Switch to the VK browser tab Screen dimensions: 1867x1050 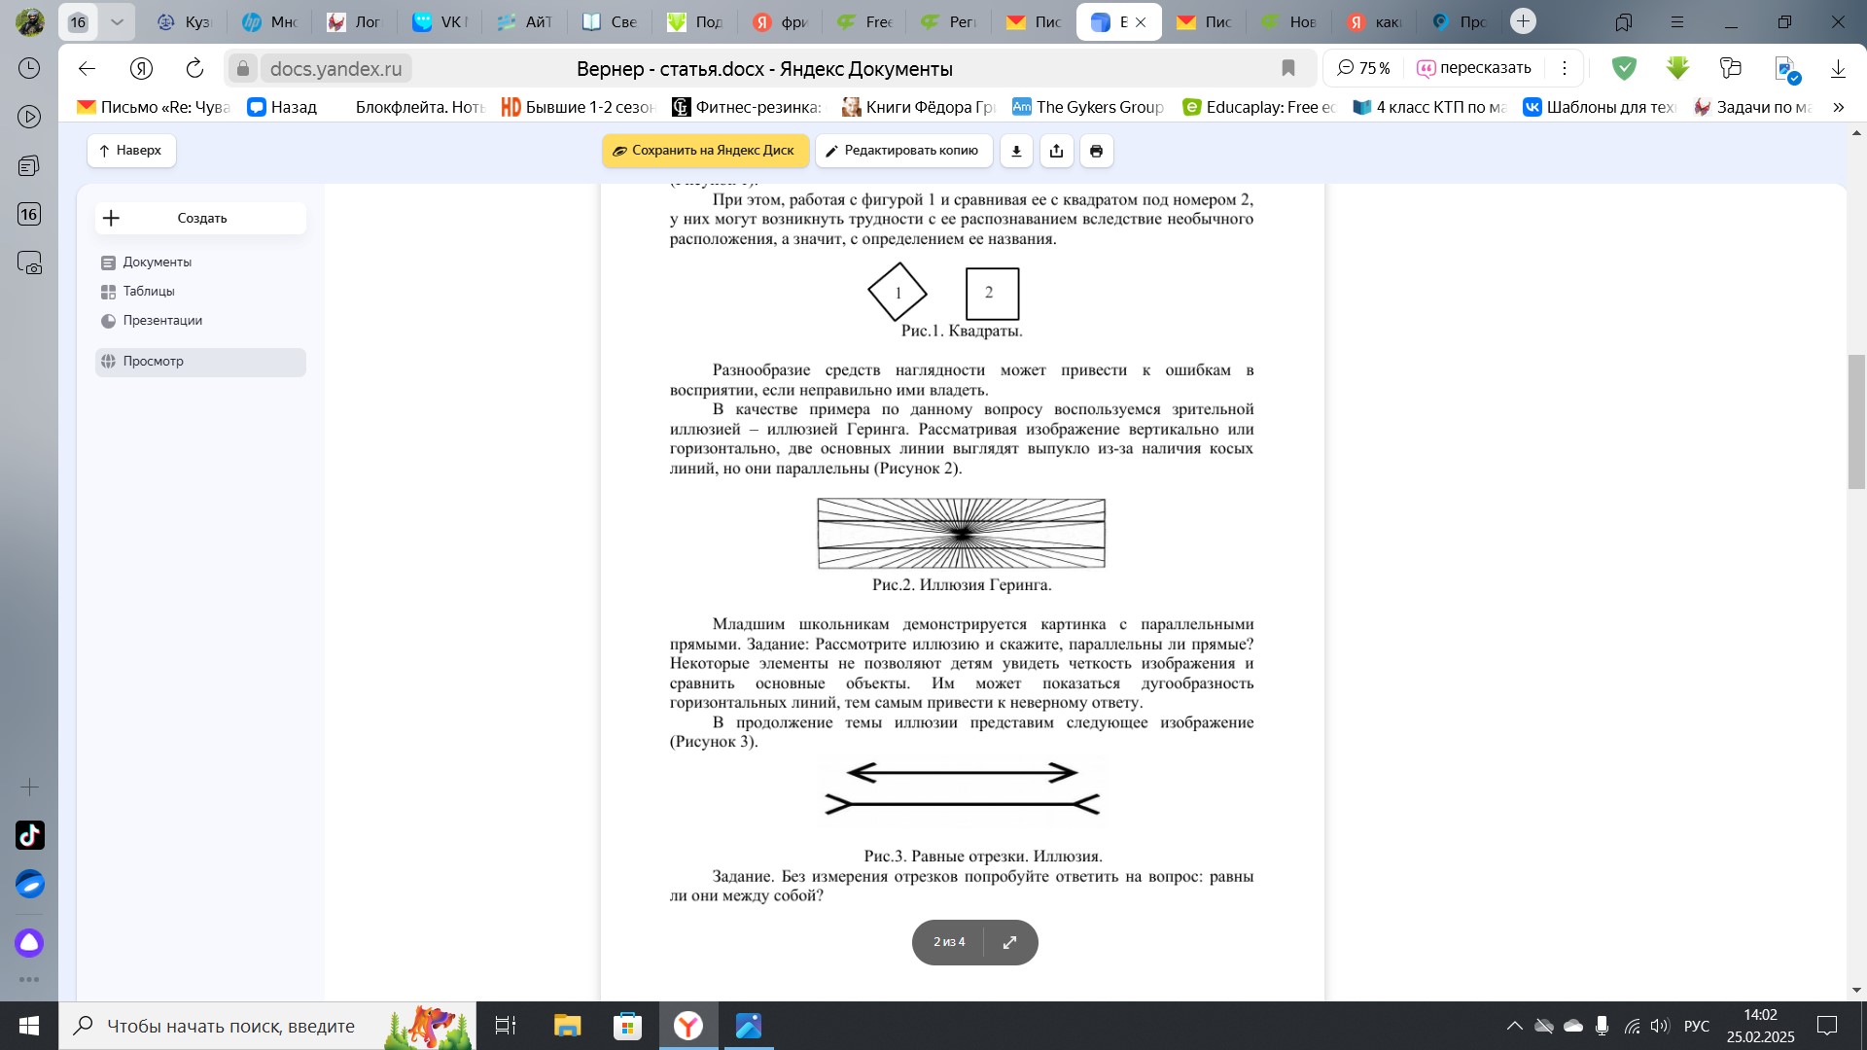pos(439,21)
